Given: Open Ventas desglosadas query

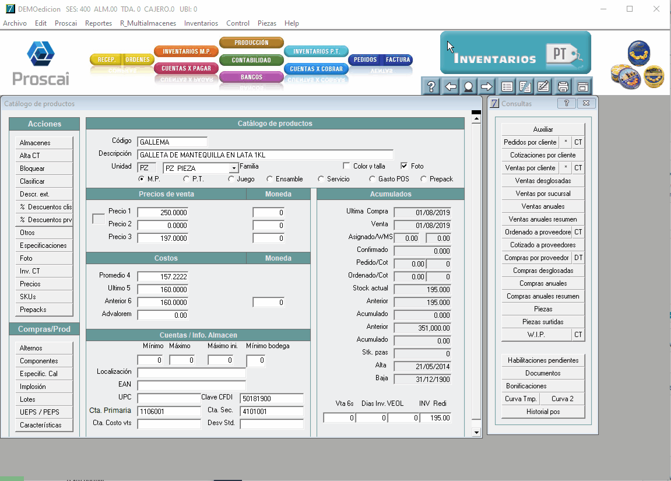Looking at the screenshot, I should 543,181.
